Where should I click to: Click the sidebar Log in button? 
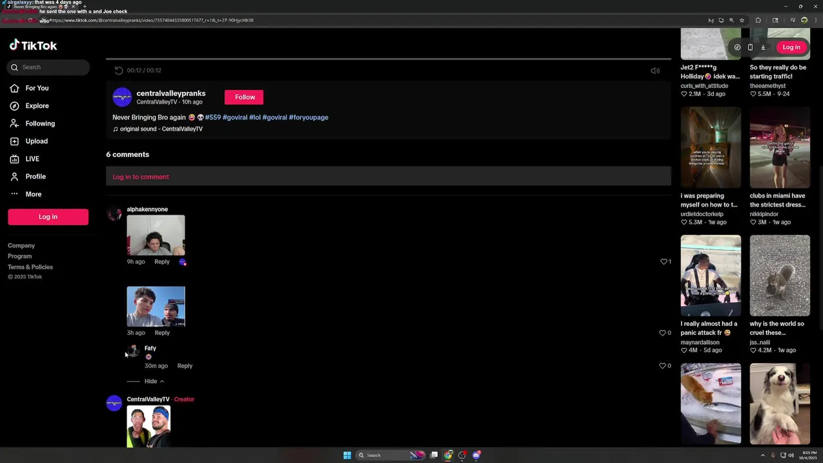48,217
